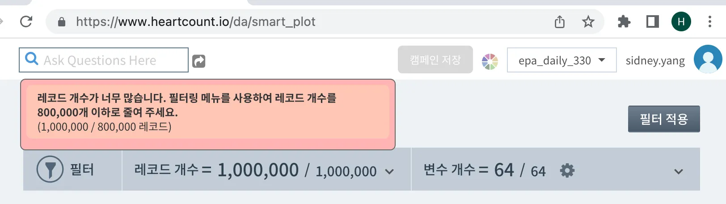The height and width of the screenshot is (204, 726).
Task: Click the magnifier search icon
Action: coord(32,59)
